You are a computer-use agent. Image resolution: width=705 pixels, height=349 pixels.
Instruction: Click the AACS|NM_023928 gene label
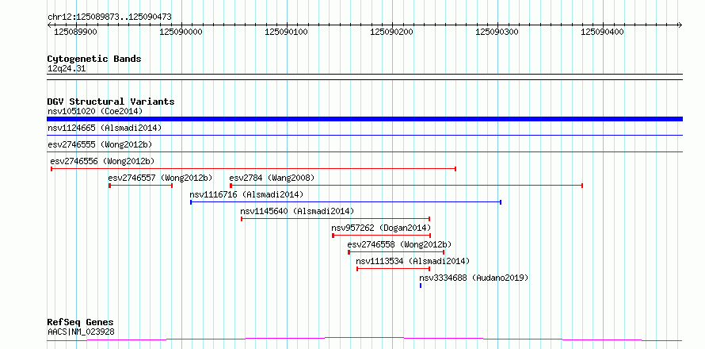[x=81, y=332]
